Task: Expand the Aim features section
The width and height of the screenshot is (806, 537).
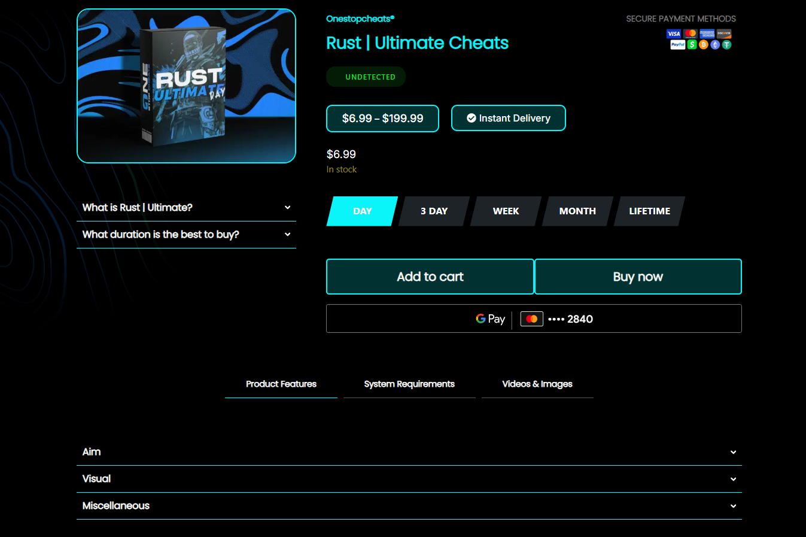Action: click(409, 452)
